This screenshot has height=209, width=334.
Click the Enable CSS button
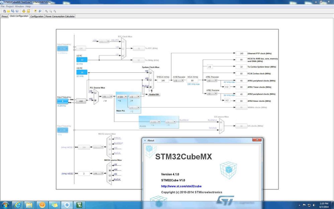(x=154, y=94)
